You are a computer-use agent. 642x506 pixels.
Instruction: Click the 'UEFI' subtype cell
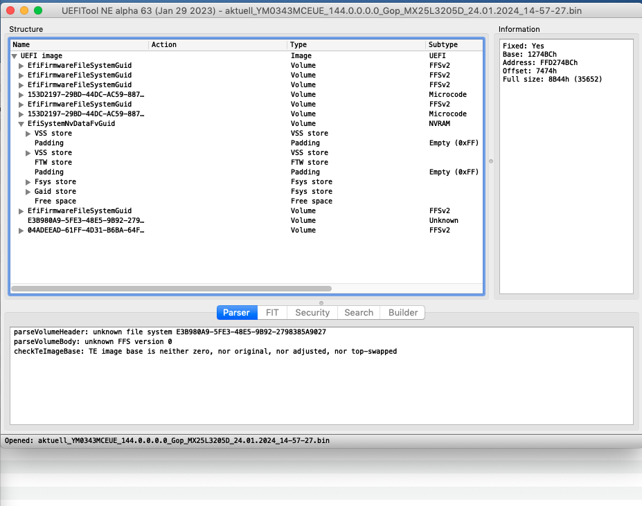point(437,55)
